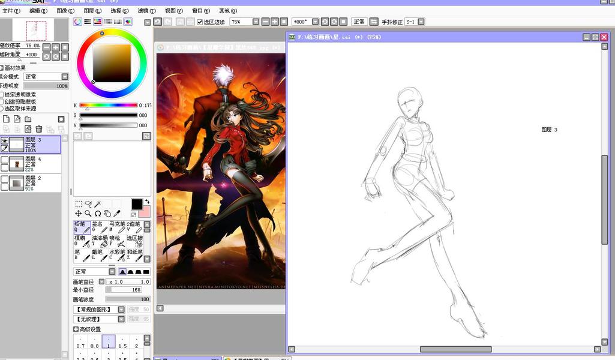
Task: Open the +000° rotation angle dropdown
Action: coord(315,22)
